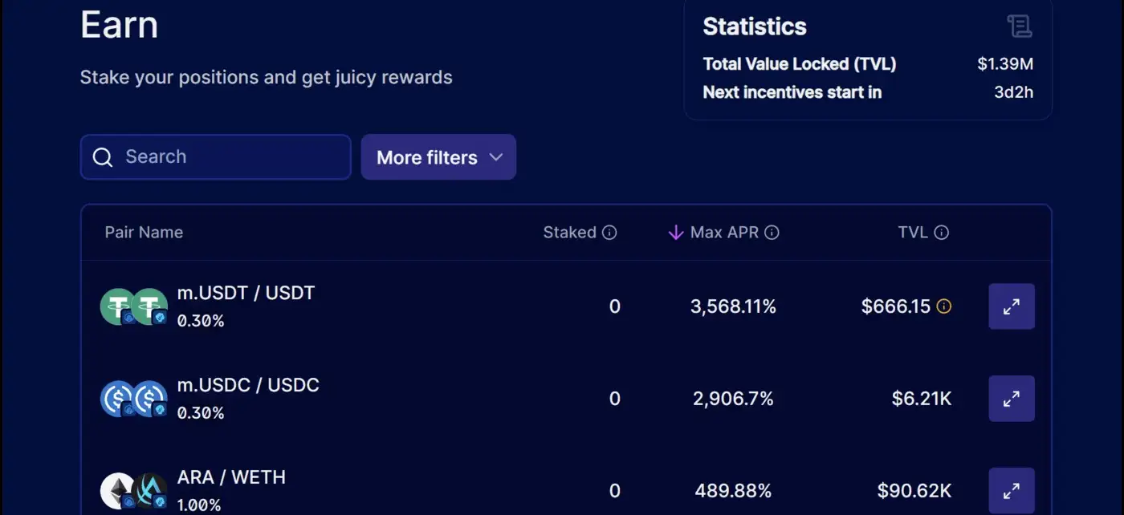The height and width of the screenshot is (515, 1124).
Task: Select the m.USDC / USDC pair name
Action: (248, 385)
